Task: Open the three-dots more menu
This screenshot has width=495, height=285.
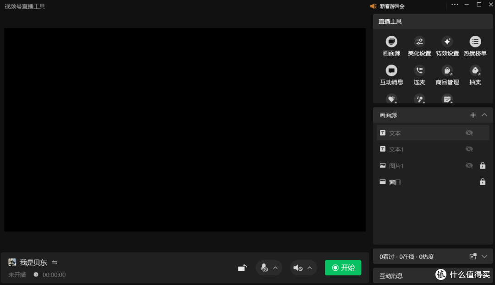Action: point(455,5)
